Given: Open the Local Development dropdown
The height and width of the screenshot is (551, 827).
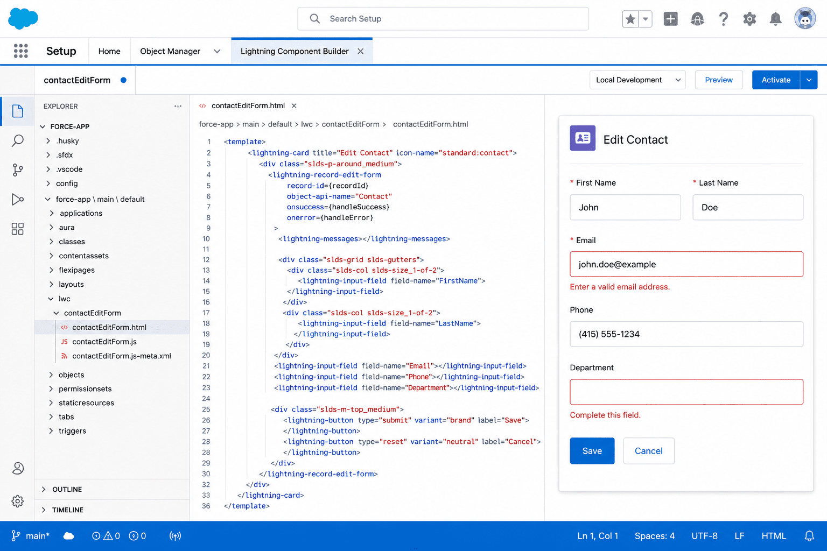Looking at the screenshot, I should click(x=637, y=80).
